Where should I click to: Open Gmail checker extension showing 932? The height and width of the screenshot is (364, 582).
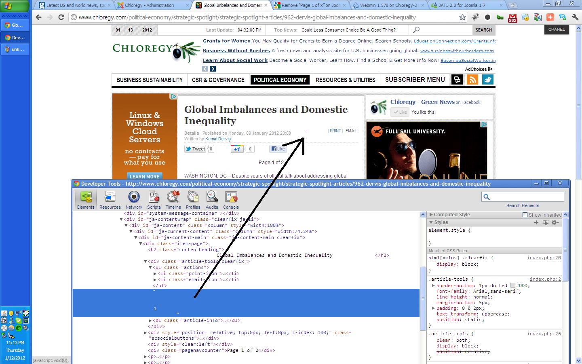(512, 17)
